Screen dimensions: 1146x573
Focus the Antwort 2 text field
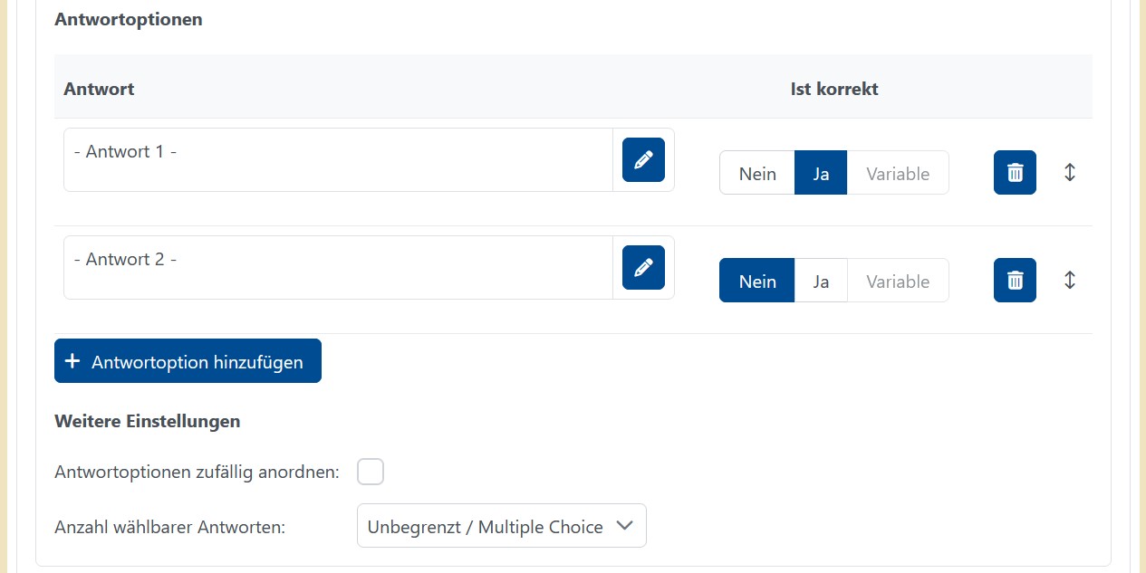338,268
